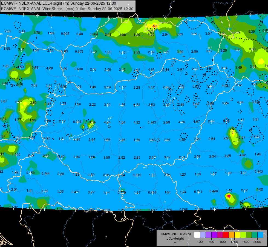
Task: Click the wind shear value 6.39
Action: click(251, 31)
